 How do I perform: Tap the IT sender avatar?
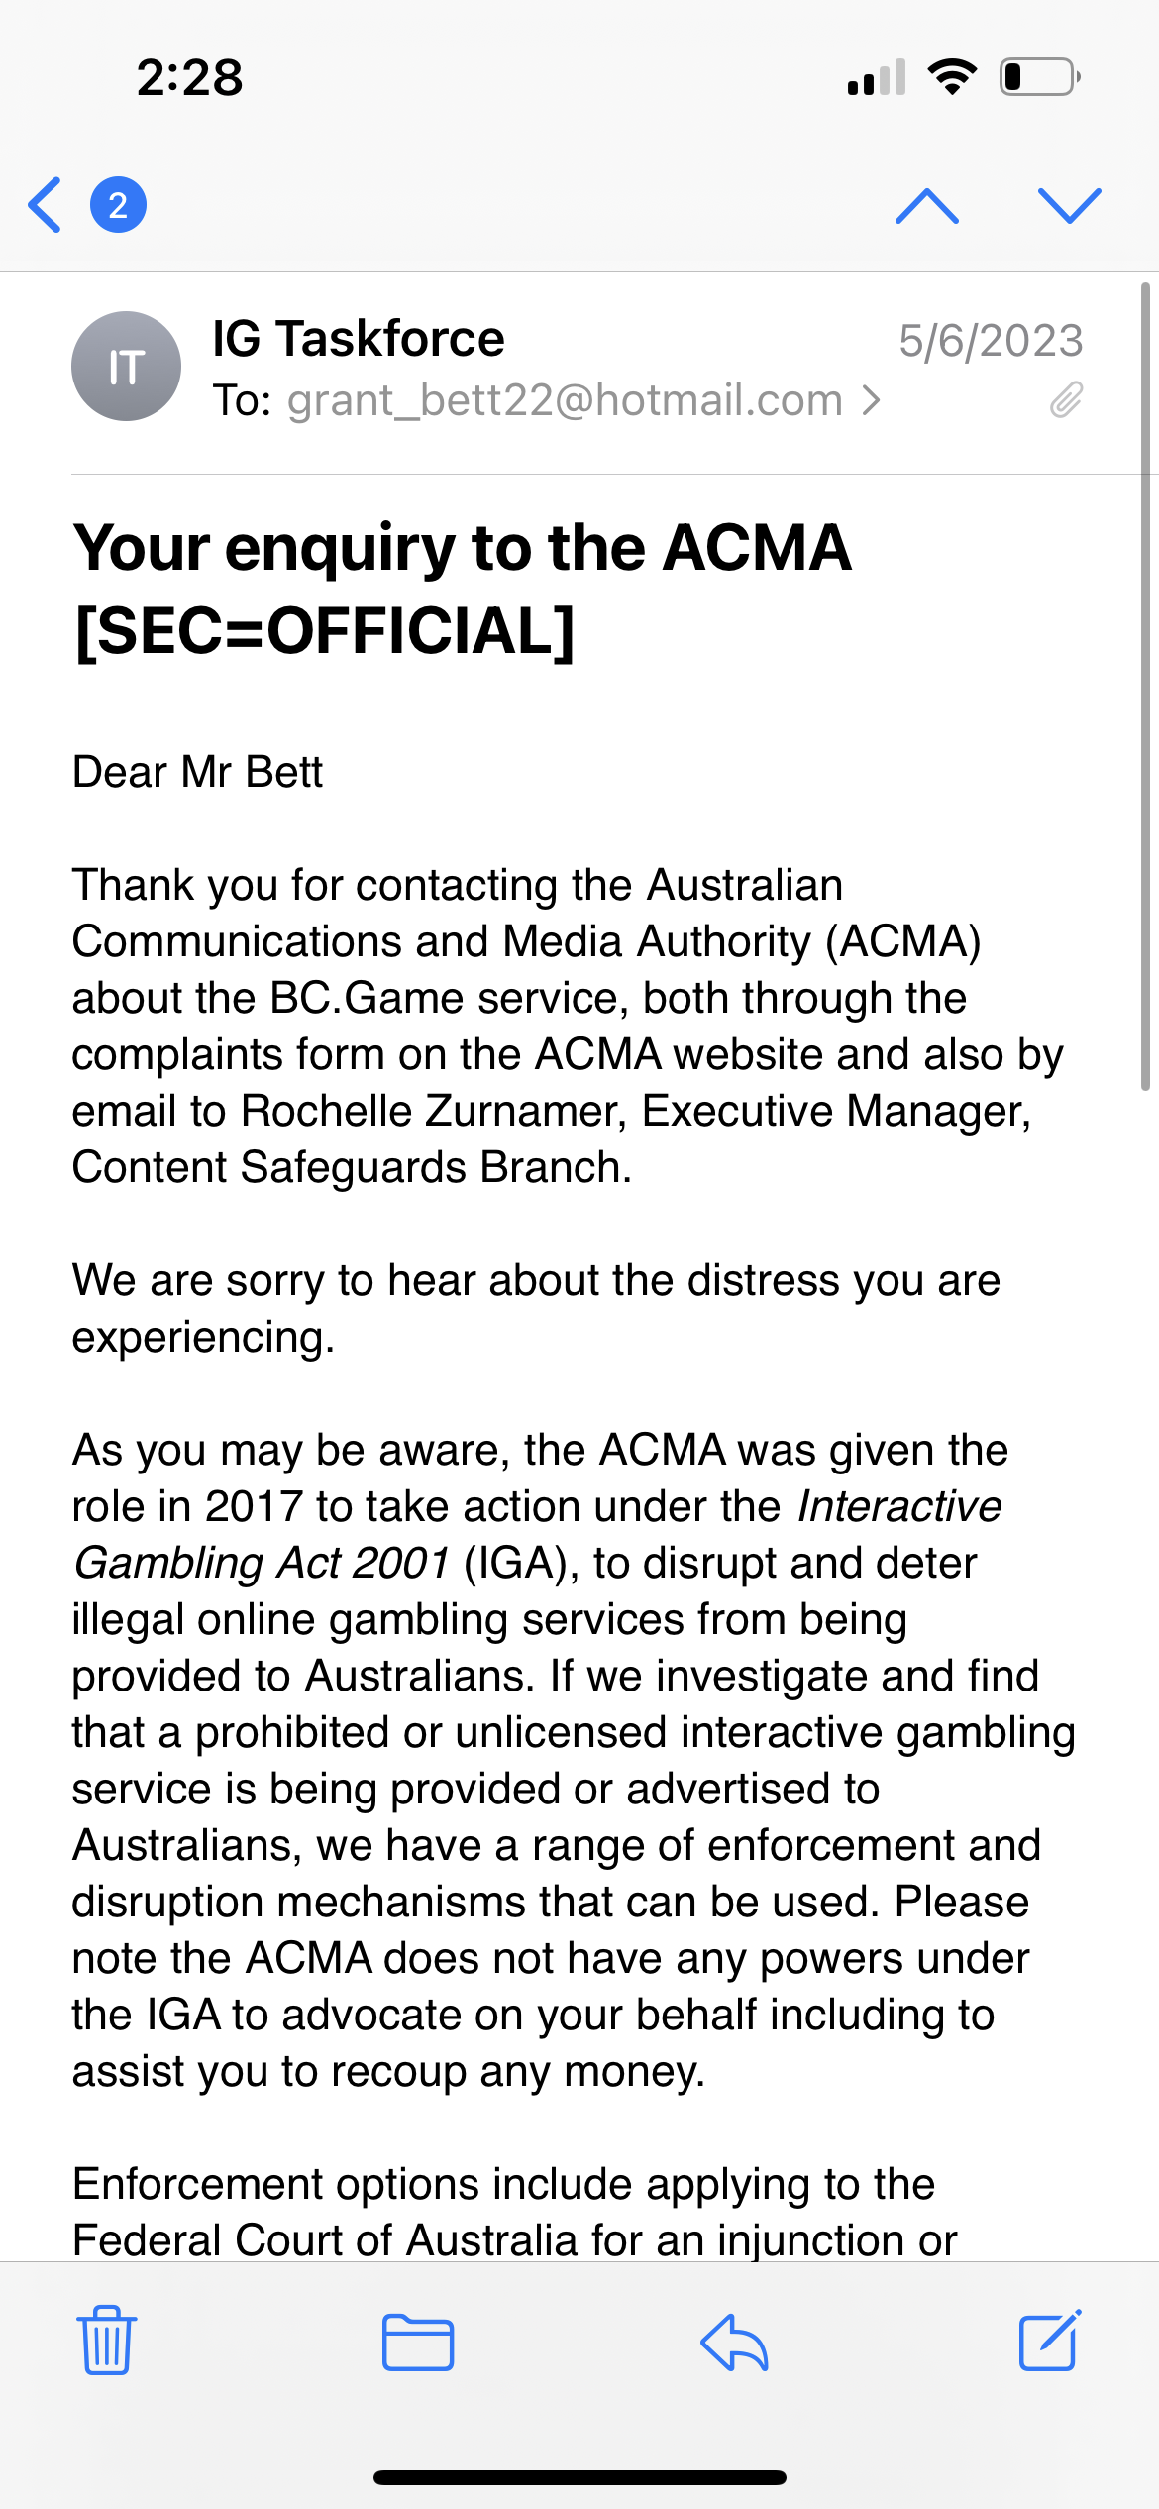click(126, 367)
